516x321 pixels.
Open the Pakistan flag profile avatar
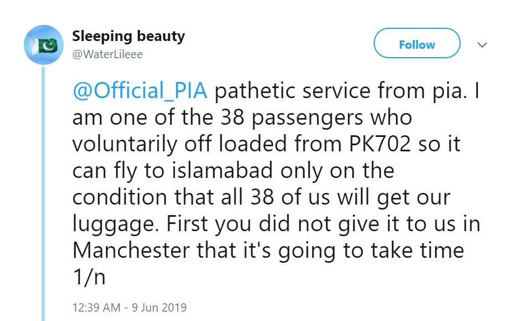point(44,44)
